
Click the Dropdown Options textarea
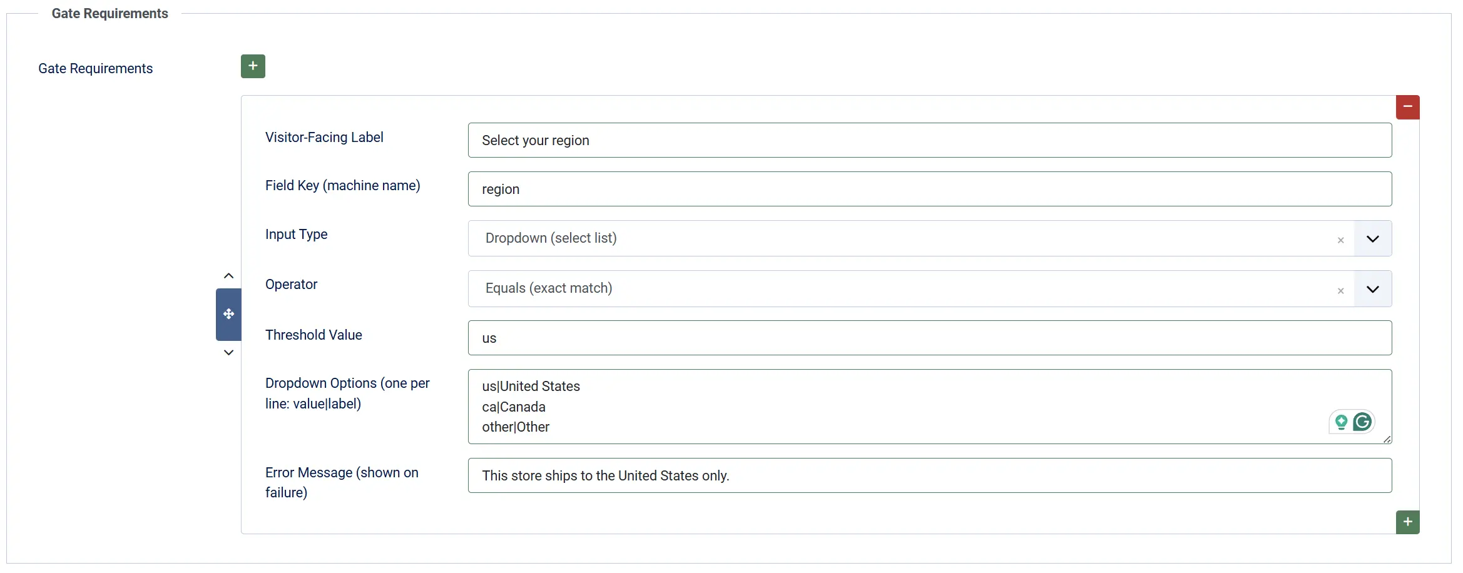pos(930,407)
